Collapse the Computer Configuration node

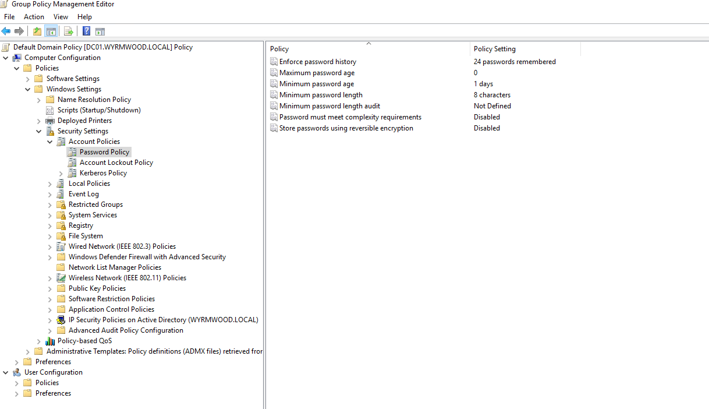click(x=6, y=58)
